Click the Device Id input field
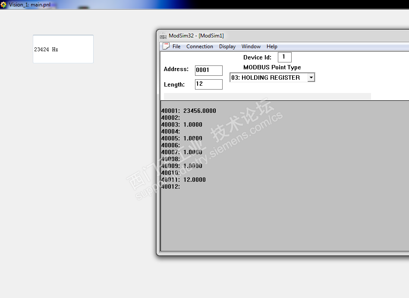The height and width of the screenshot is (298, 409). click(x=285, y=57)
